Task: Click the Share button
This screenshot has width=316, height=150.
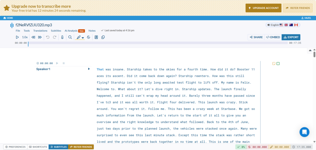Action: [256, 37]
